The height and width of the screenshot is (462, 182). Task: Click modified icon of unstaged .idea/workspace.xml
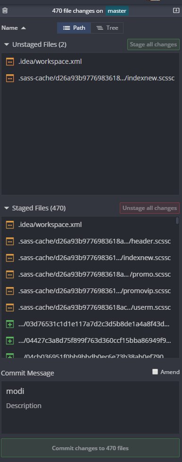point(10,62)
